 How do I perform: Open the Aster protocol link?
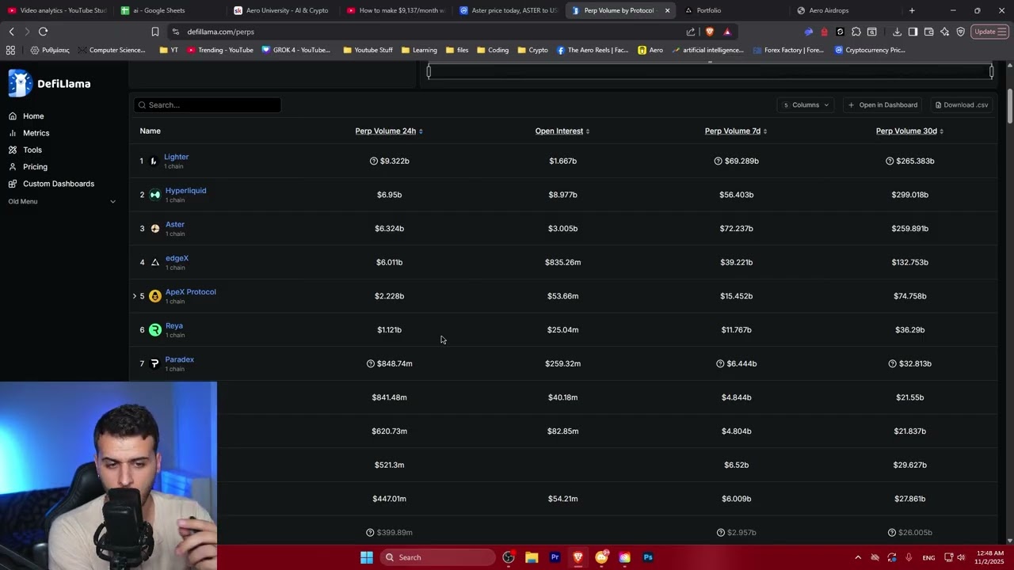click(x=174, y=225)
